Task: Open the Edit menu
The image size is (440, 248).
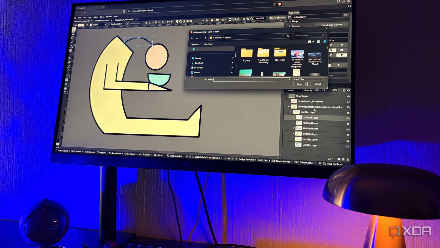Action: click(x=84, y=18)
